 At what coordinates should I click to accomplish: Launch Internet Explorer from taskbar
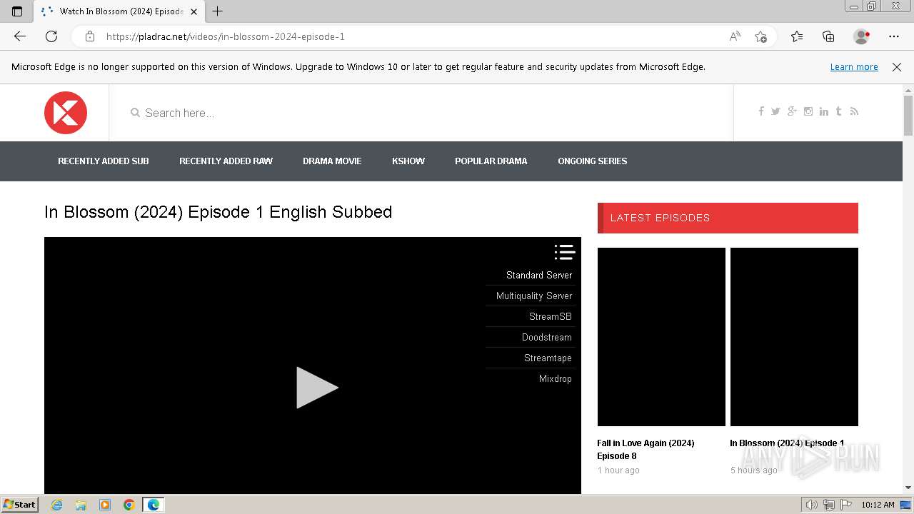pyautogui.click(x=56, y=505)
